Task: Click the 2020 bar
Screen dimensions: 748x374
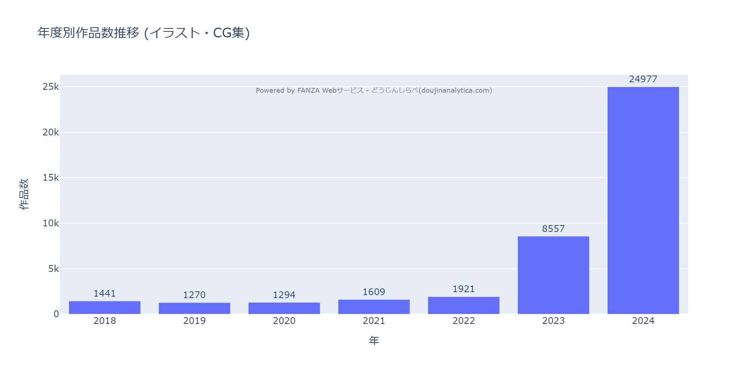Action: pos(284,308)
